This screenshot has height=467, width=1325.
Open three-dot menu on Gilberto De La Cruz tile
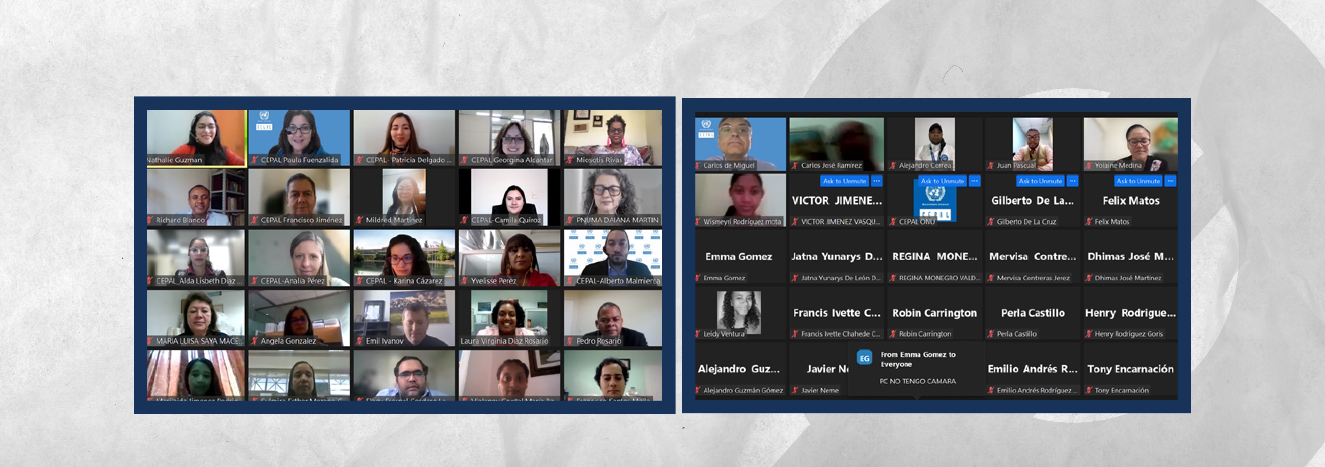point(1072,181)
